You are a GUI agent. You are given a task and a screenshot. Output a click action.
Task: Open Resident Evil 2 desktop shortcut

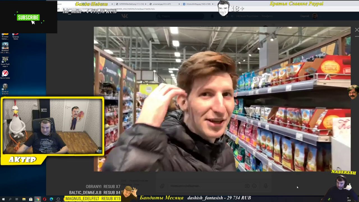5,48
